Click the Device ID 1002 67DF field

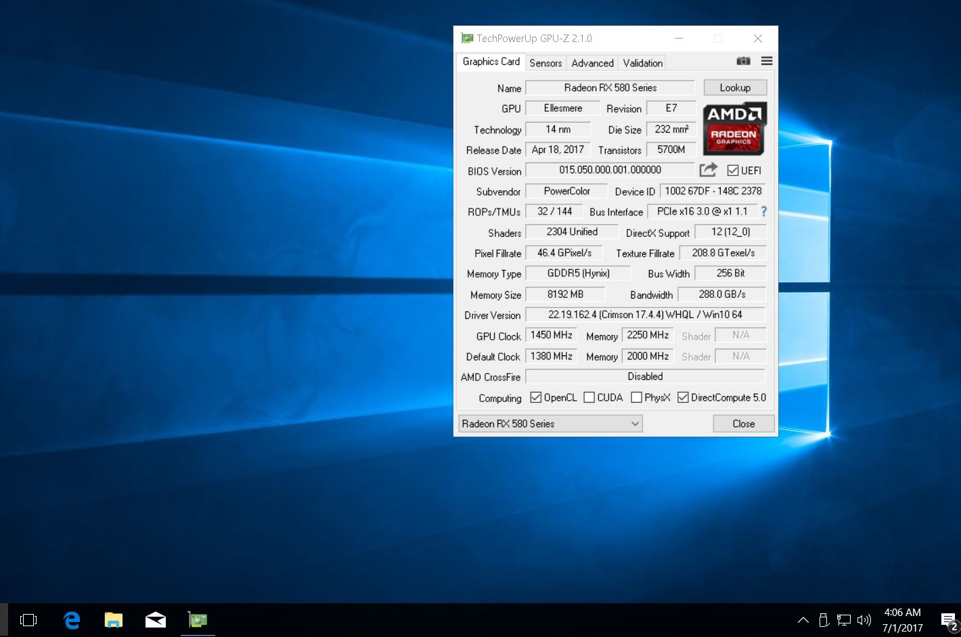pos(713,191)
